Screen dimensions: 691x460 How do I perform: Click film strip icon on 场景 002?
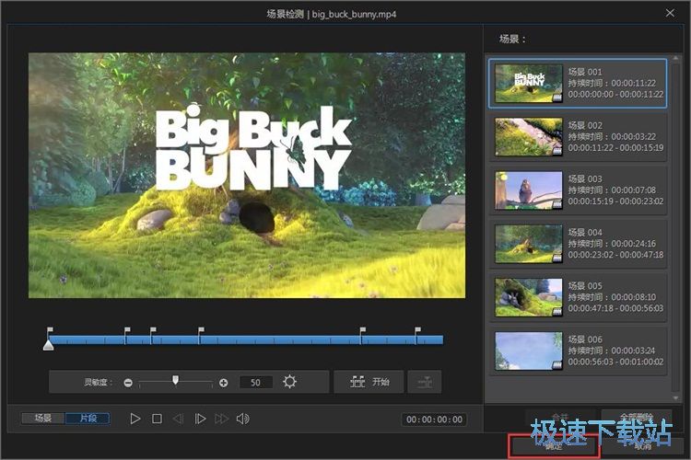pos(557,151)
